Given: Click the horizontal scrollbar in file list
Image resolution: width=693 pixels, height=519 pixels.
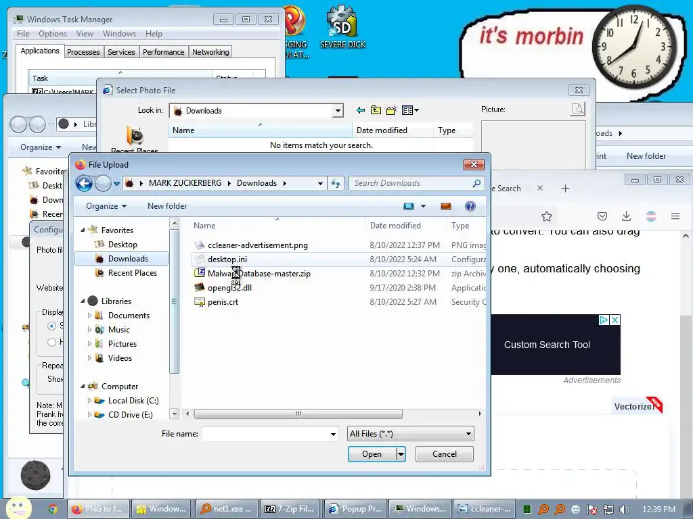Looking at the screenshot, I should pyautogui.click(x=298, y=414).
